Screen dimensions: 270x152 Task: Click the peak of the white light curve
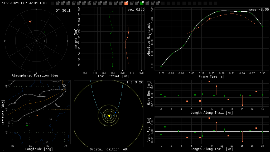point(223,11)
